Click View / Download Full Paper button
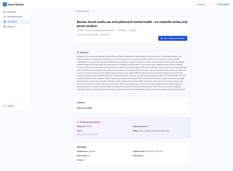The image size is (233, 171). coord(173,38)
